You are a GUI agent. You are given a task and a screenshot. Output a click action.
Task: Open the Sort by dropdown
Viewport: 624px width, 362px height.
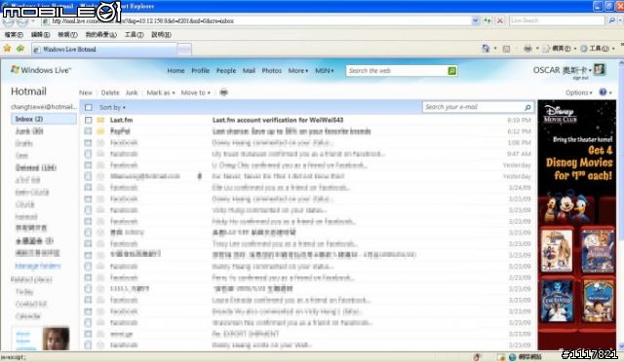[112, 107]
